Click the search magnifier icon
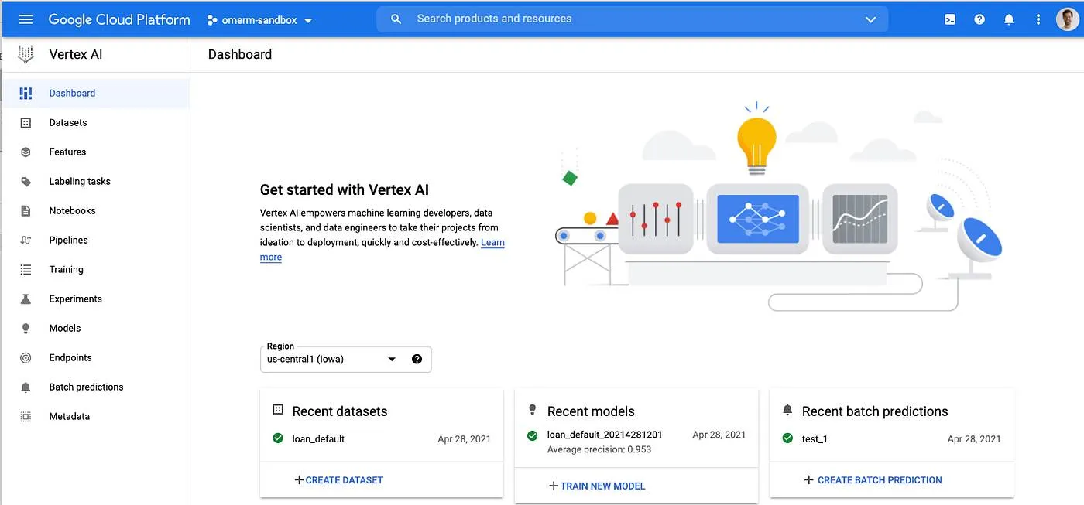Screen dimensions: 1084x505 click(395, 19)
